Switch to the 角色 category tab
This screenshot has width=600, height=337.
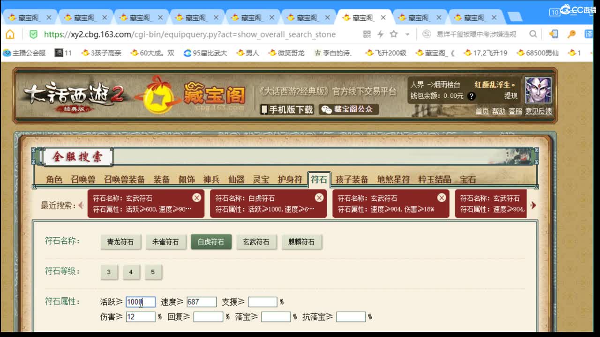pos(54,180)
